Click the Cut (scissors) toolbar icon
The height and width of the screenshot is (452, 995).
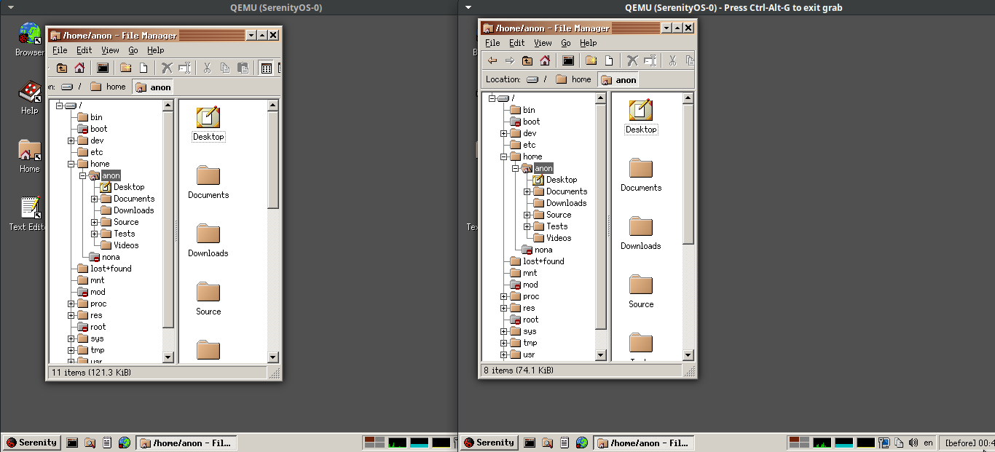(x=673, y=60)
